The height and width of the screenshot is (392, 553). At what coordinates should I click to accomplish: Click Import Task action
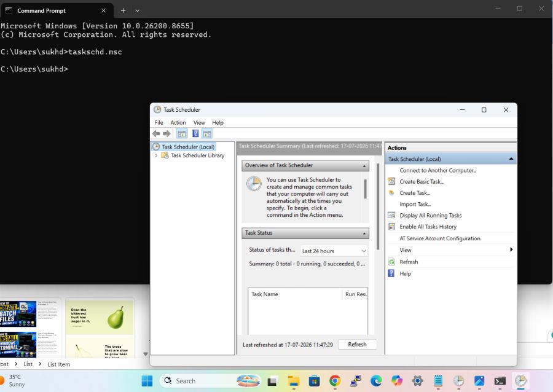point(415,204)
